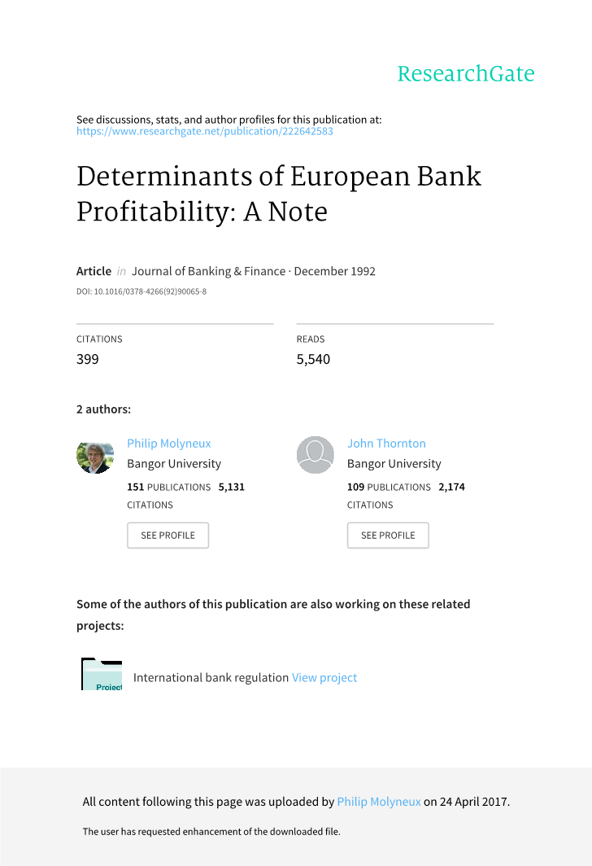The height and width of the screenshot is (866, 592).
Task: Follow the View project link
Action: pos(324,677)
